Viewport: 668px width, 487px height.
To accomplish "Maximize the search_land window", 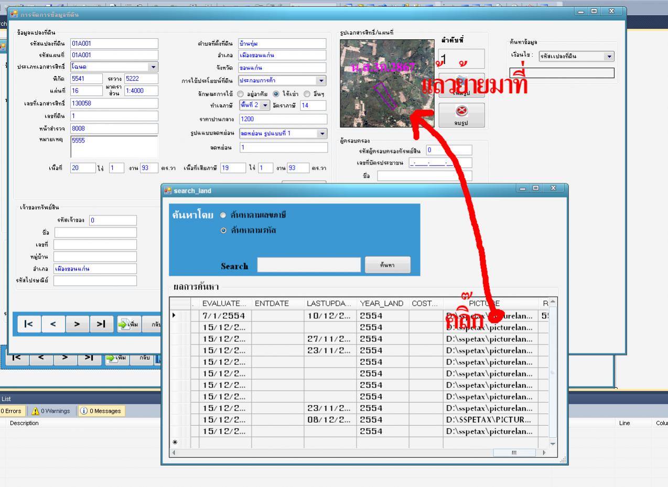I will click(x=536, y=189).
